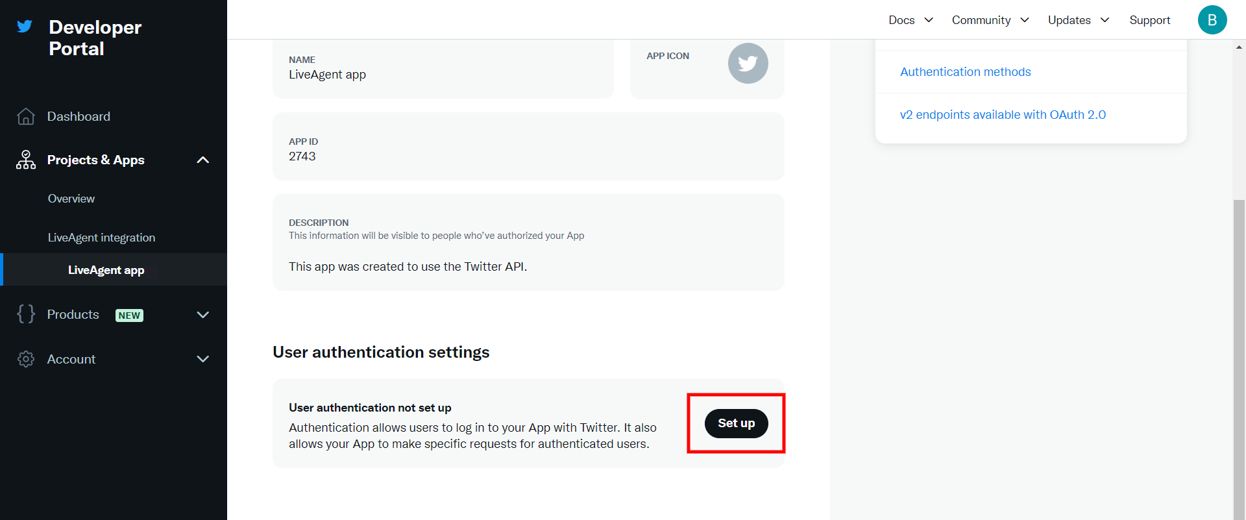Click the app icon bird avatar
The image size is (1246, 520).
(x=748, y=64)
